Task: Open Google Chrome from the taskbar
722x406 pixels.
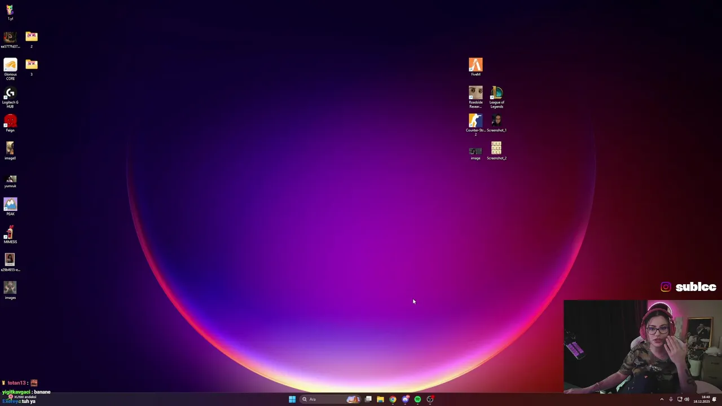Action: [393, 399]
